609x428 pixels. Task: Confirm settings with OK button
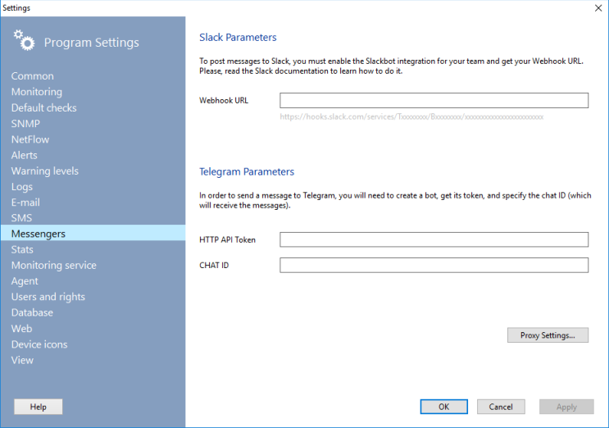click(443, 407)
